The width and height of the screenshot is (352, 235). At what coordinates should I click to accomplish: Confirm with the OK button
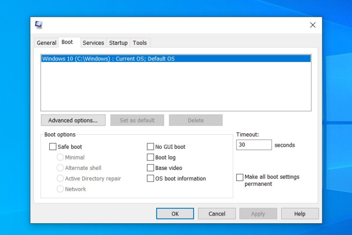coord(175,214)
